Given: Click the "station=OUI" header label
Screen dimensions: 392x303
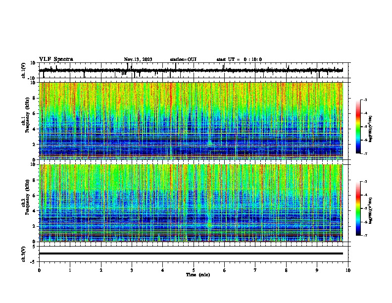Looking at the screenshot, I should (x=183, y=59).
